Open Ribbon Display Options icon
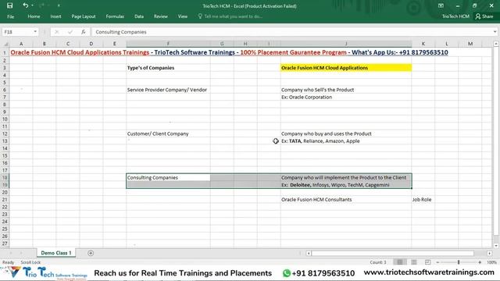Screen dimensions: 500x281 click(x=441, y=5)
